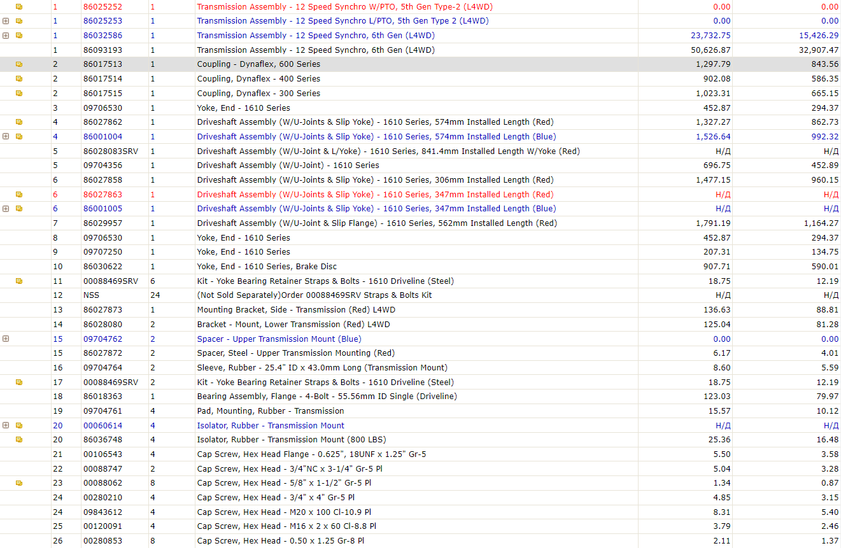Open the note icon for part 86017514
Image resolution: width=841 pixels, height=548 pixels.
coord(19,79)
